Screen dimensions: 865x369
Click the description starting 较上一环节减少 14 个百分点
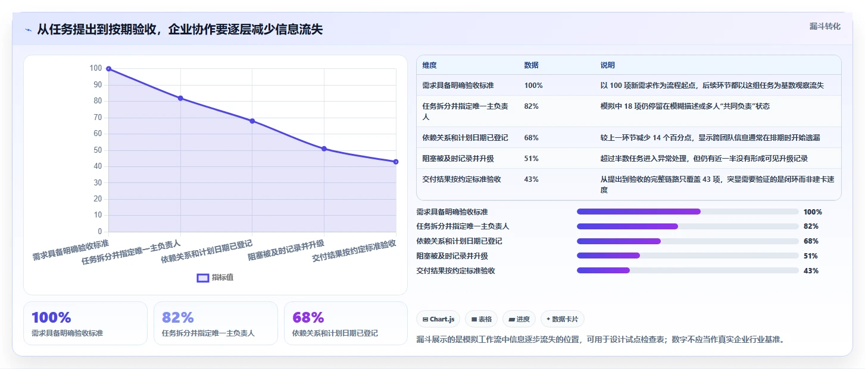tap(710, 138)
